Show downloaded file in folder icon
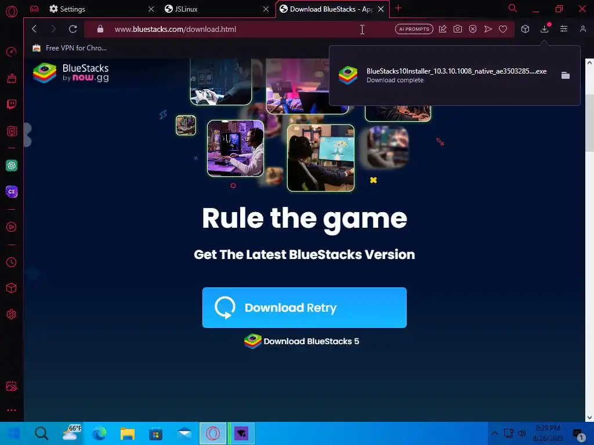 tap(565, 75)
